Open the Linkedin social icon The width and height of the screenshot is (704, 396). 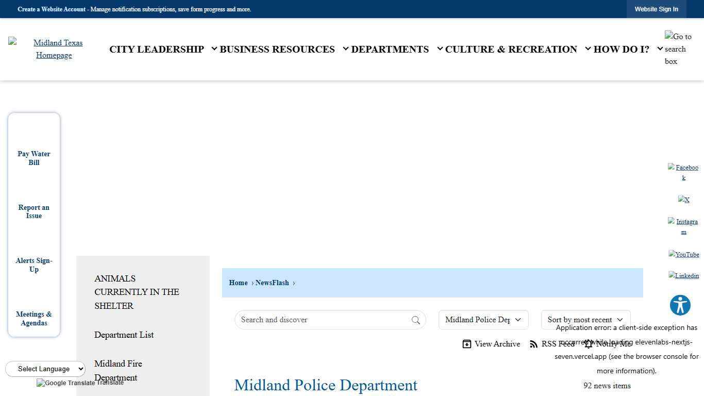683,276
